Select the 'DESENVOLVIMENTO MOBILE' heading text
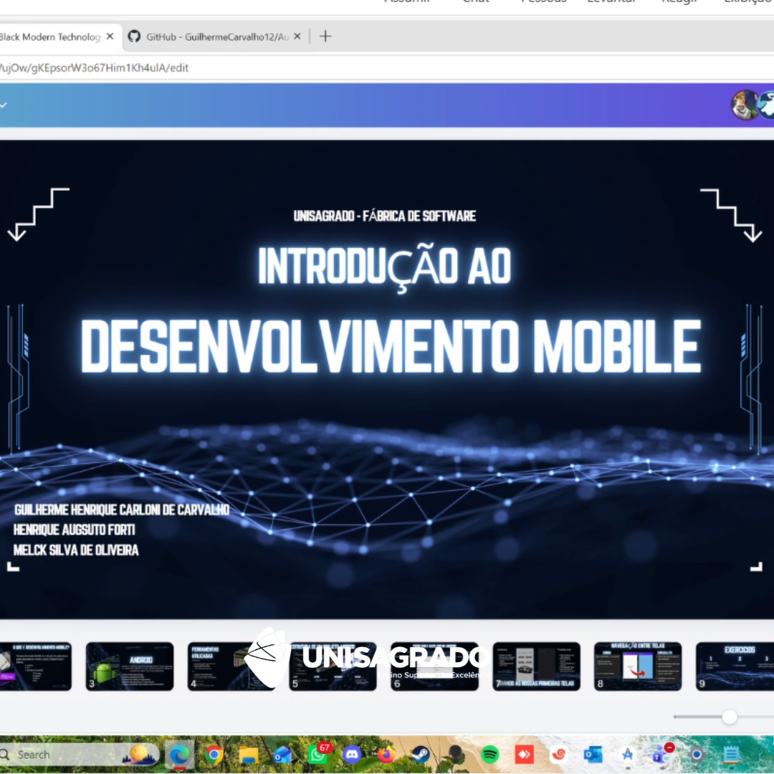 [x=391, y=346]
